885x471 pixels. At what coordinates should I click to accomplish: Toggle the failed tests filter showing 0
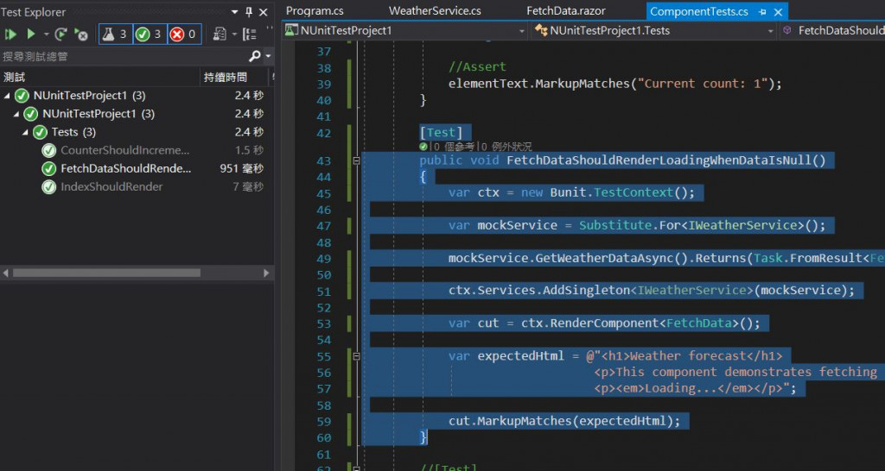click(x=184, y=35)
